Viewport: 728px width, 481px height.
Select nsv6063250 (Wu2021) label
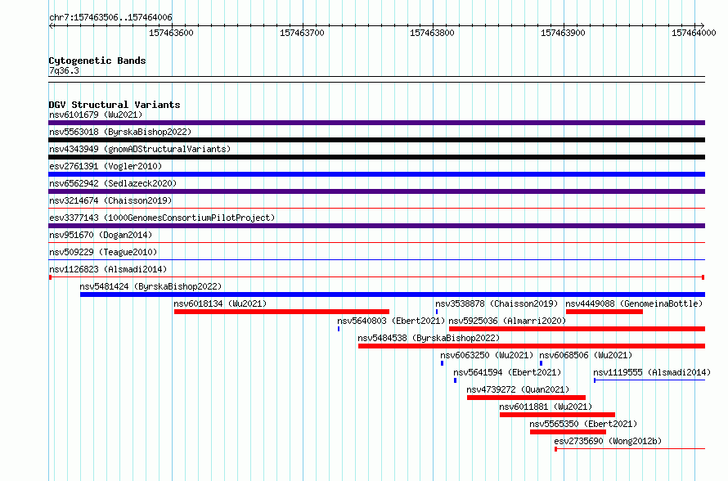(x=487, y=355)
